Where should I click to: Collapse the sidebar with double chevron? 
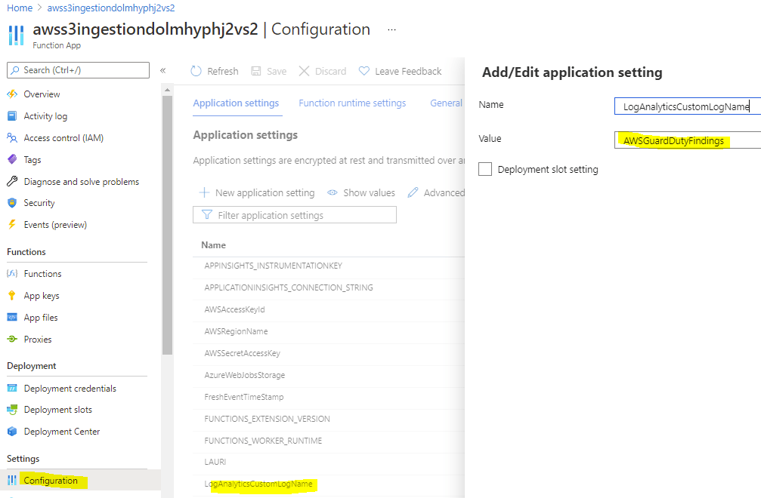pyautogui.click(x=162, y=70)
